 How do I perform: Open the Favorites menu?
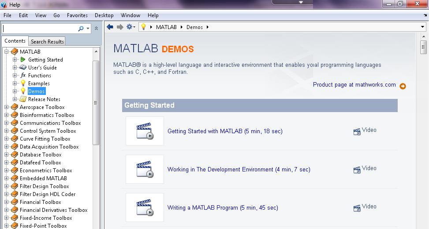click(x=77, y=15)
